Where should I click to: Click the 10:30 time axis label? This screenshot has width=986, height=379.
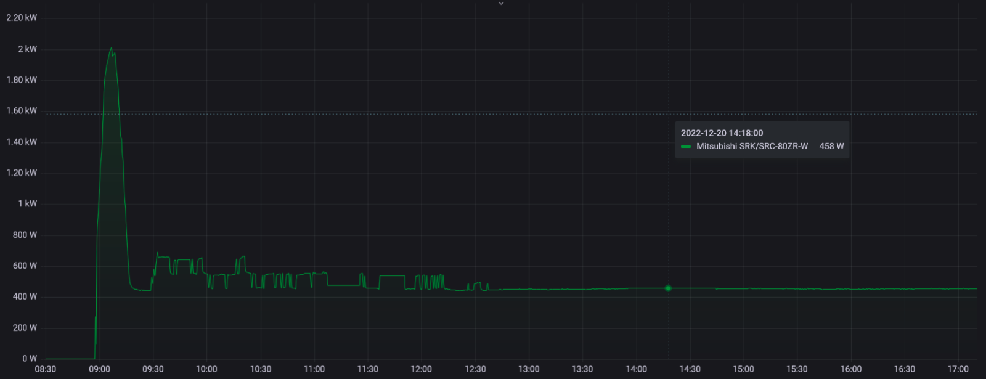click(x=261, y=369)
